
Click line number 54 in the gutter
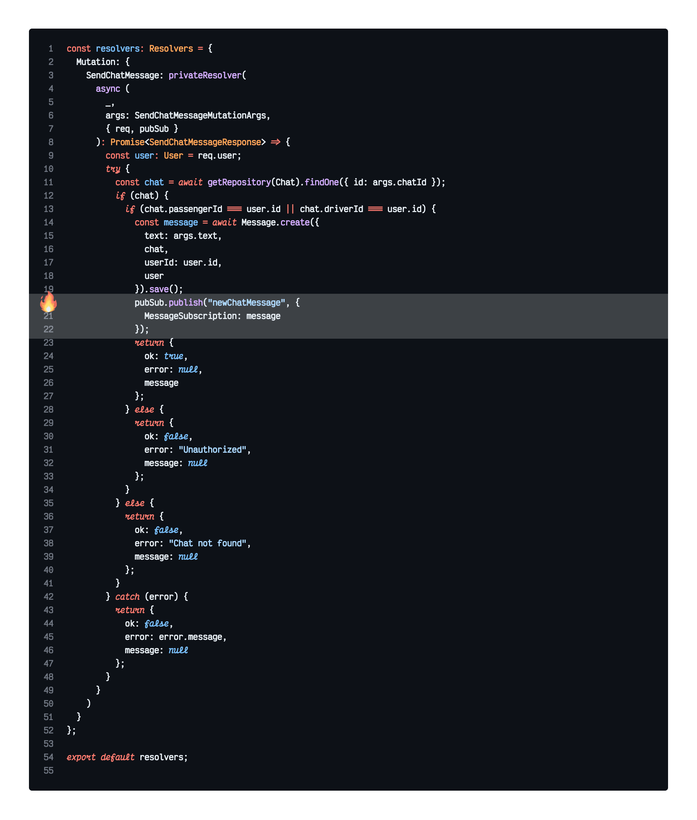coord(48,757)
